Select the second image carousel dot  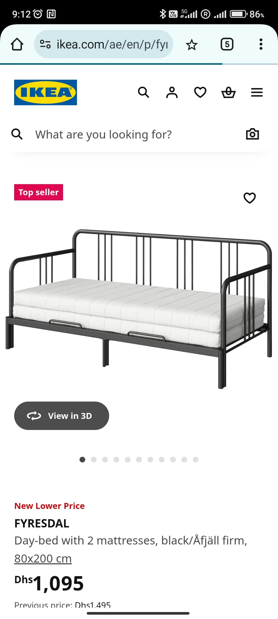click(x=94, y=460)
